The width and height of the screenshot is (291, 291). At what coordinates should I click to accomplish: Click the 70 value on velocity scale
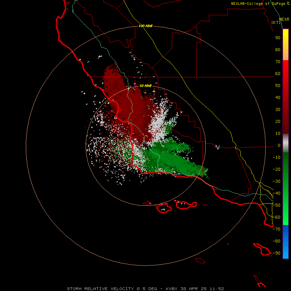pos(278,62)
